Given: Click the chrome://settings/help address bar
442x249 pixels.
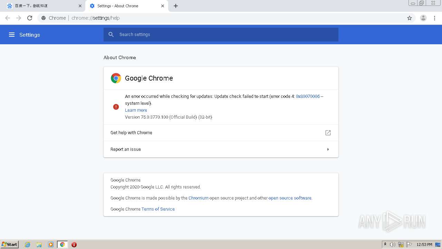Looking at the screenshot, I should [221, 18].
